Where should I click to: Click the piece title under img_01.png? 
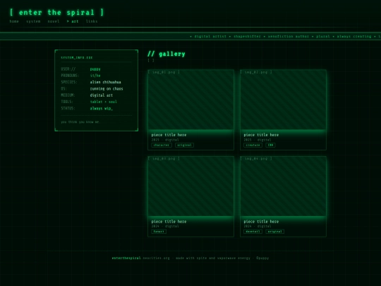pos(169,135)
